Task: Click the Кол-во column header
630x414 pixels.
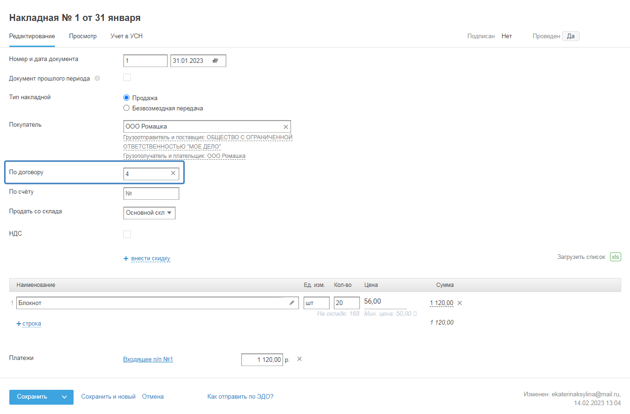Action: 343,285
